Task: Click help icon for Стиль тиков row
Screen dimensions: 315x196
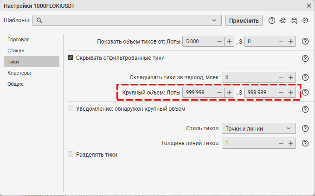Action: pos(305,129)
